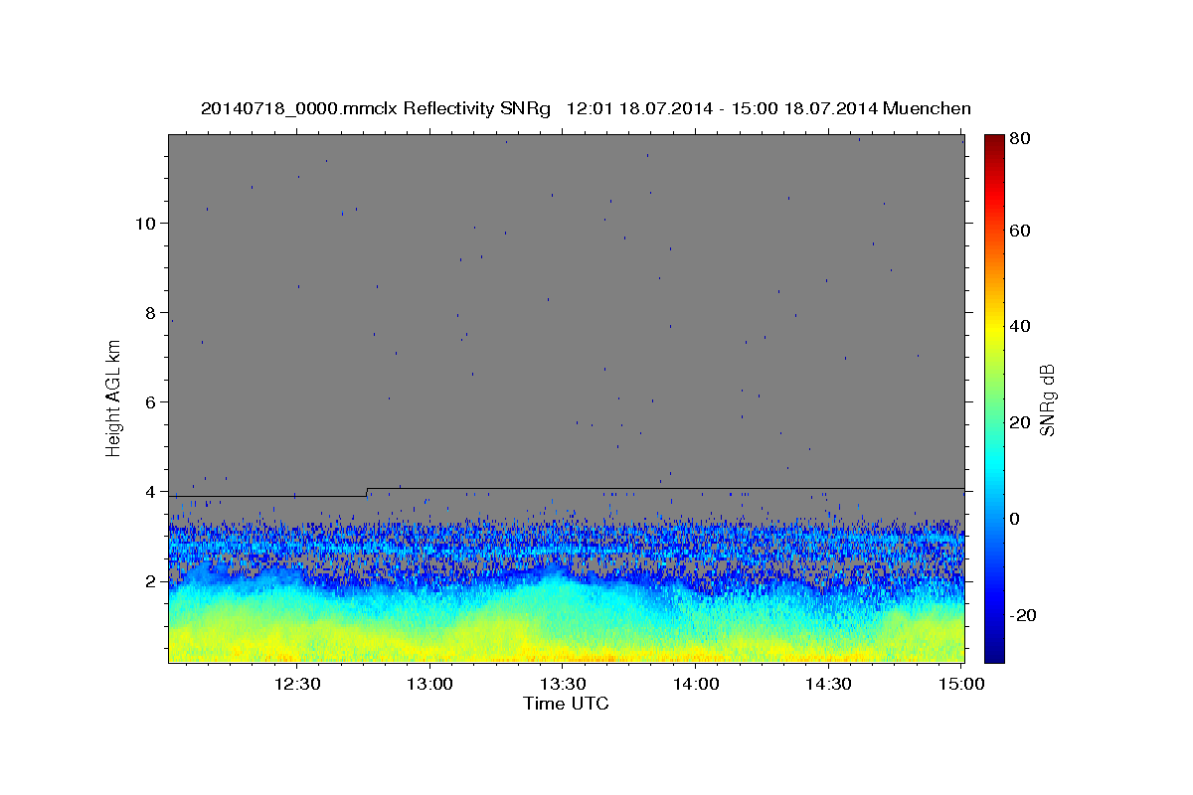Click the 13:30 time tick label

pyautogui.click(x=563, y=684)
